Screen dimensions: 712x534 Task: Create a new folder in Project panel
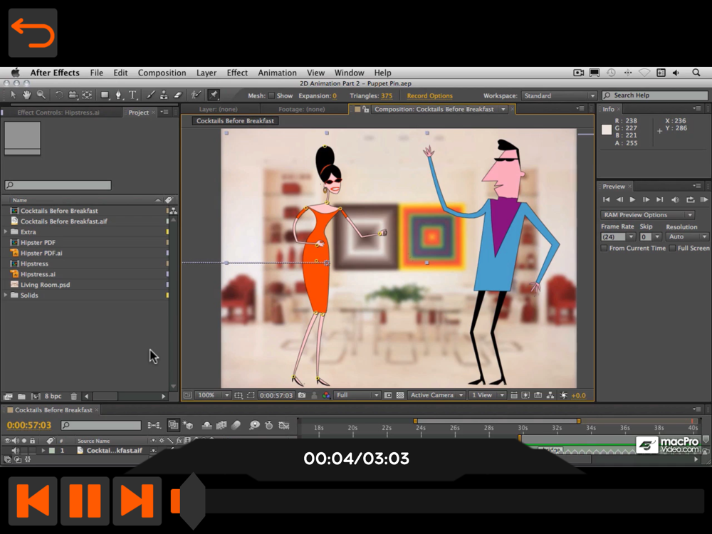(21, 397)
